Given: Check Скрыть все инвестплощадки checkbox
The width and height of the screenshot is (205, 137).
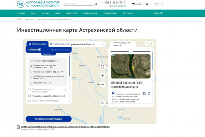Looking at the screenshot, I should pos(29,101).
